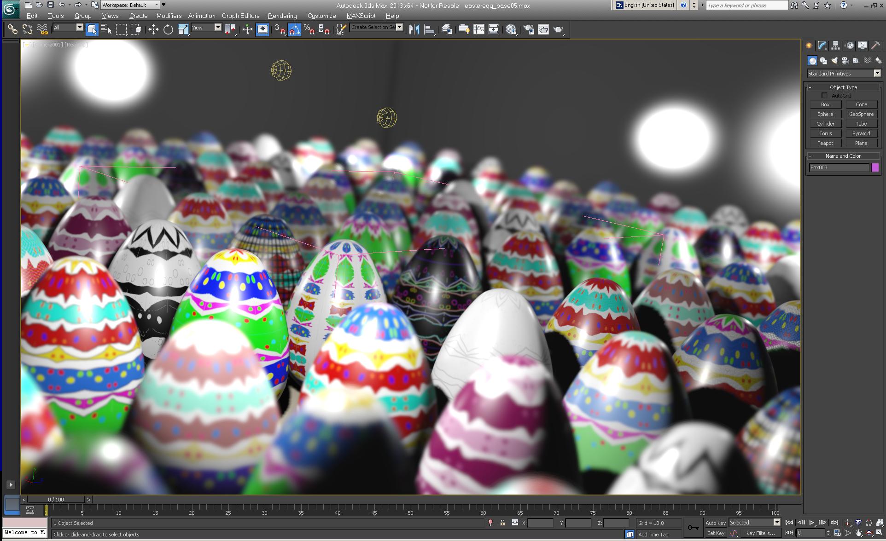
Task: Open the Modify panel tab icon
Action: pyautogui.click(x=822, y=46)
